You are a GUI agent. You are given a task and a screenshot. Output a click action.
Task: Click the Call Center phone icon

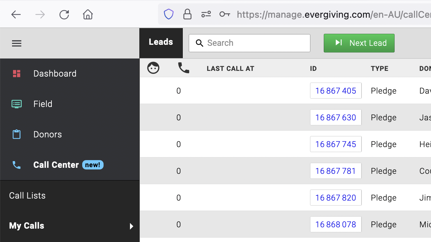point(17,165)
